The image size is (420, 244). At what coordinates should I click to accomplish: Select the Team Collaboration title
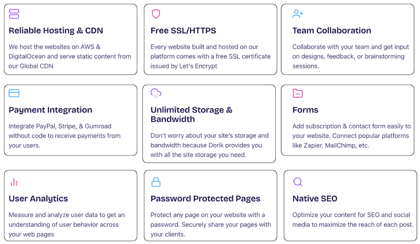pyautogui.click(x=331, y=31)
